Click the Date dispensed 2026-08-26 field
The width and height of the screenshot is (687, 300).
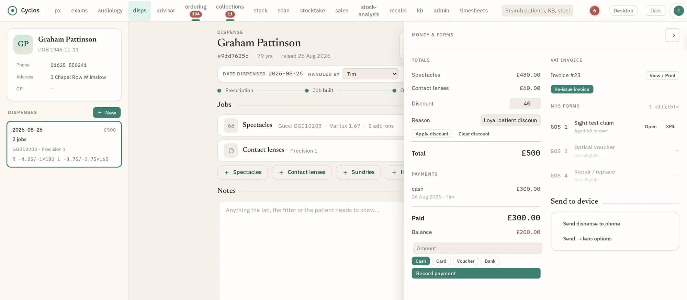click(285, 74)
